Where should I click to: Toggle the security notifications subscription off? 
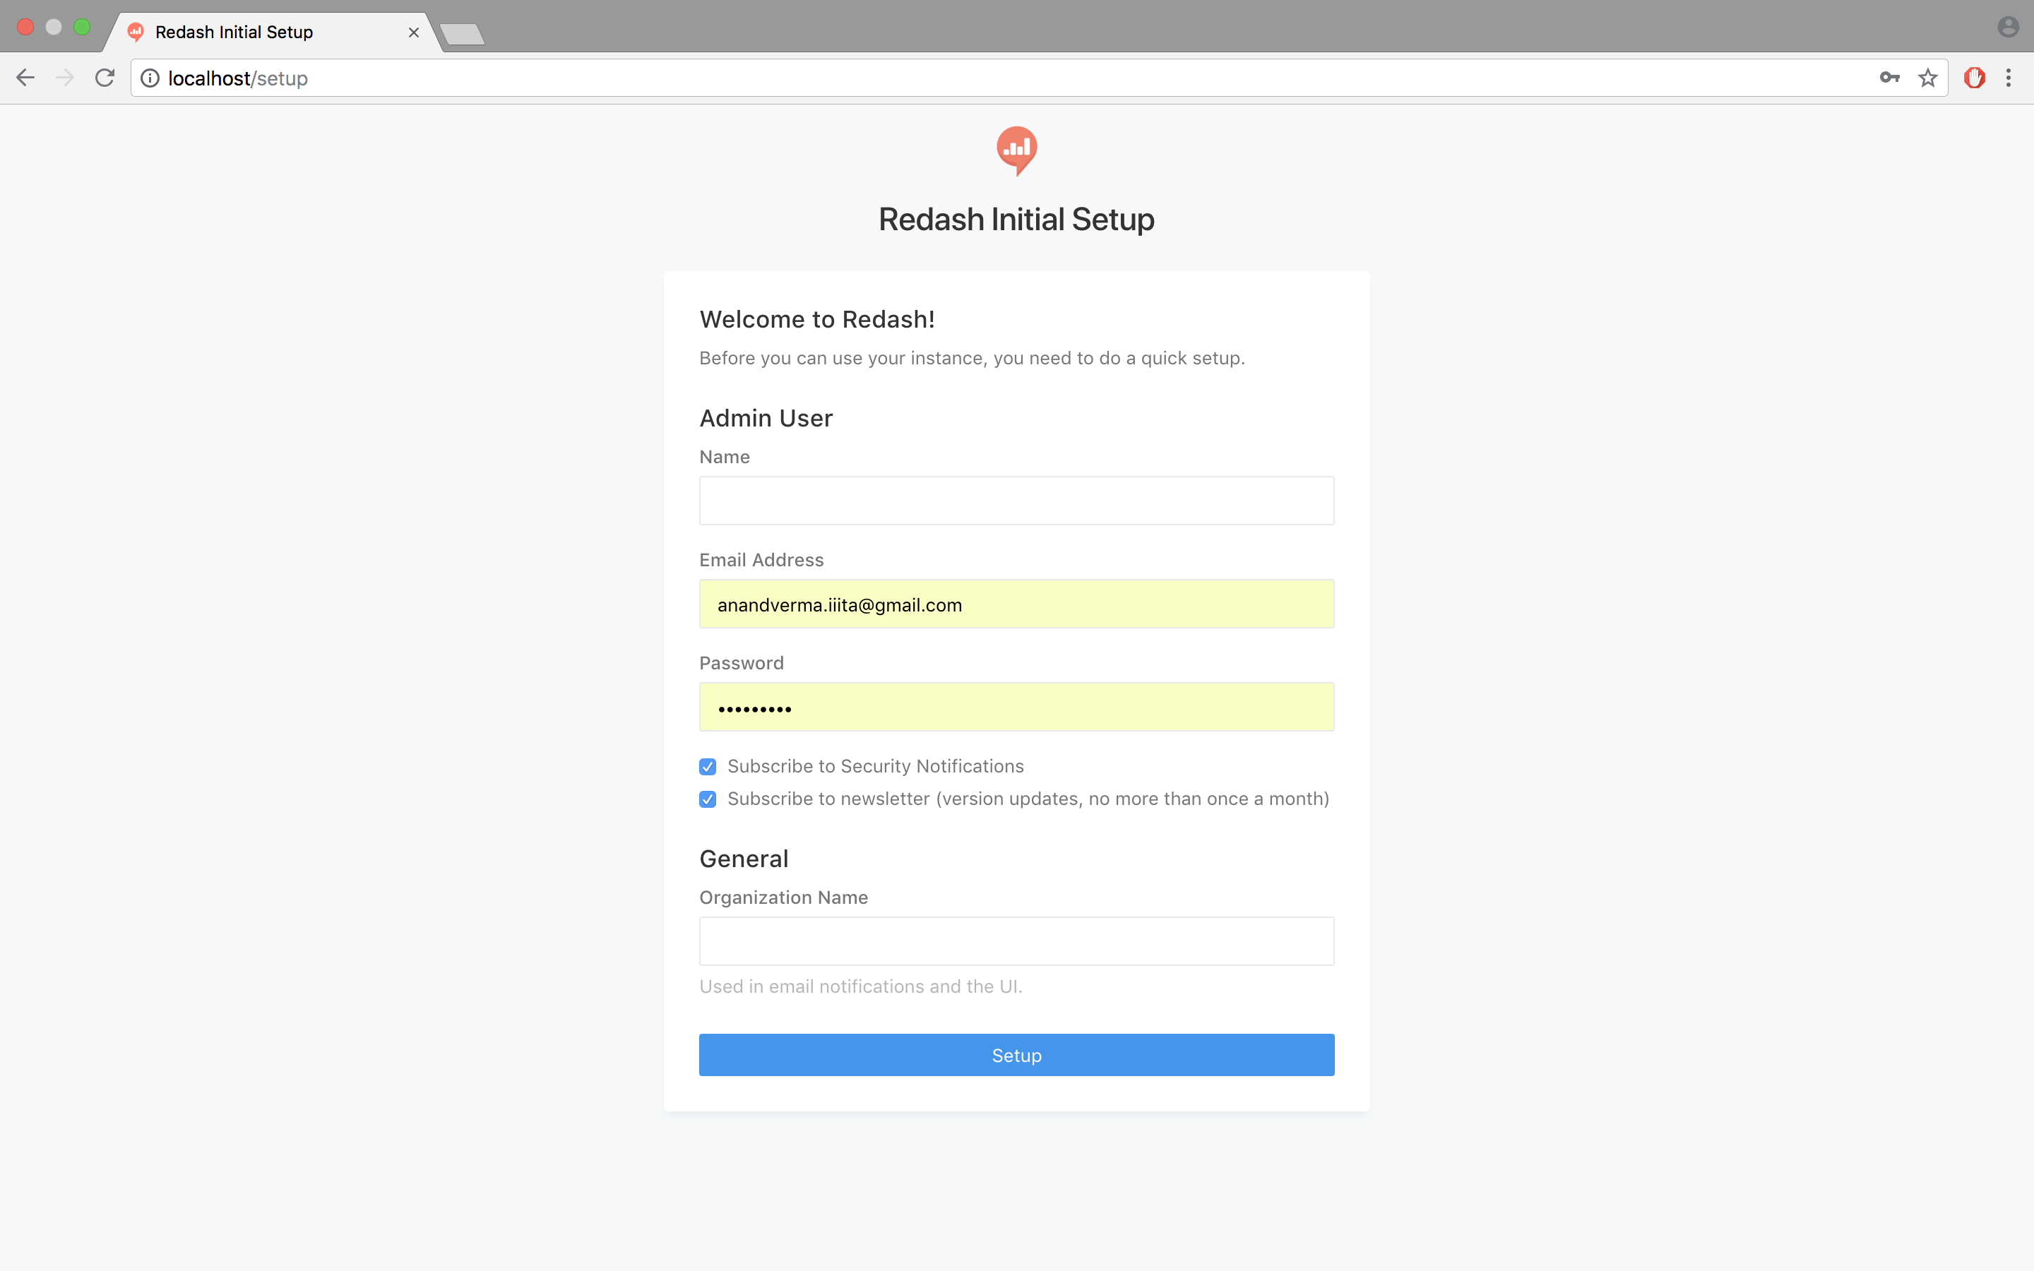[707, 766]
